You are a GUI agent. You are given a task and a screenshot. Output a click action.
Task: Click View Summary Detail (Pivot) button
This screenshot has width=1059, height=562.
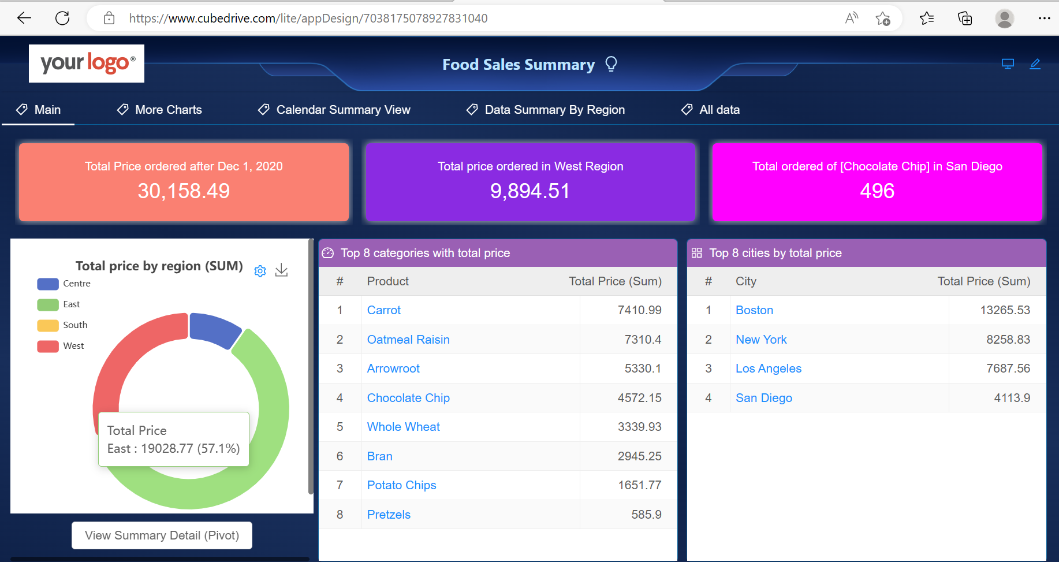(162, 535)
